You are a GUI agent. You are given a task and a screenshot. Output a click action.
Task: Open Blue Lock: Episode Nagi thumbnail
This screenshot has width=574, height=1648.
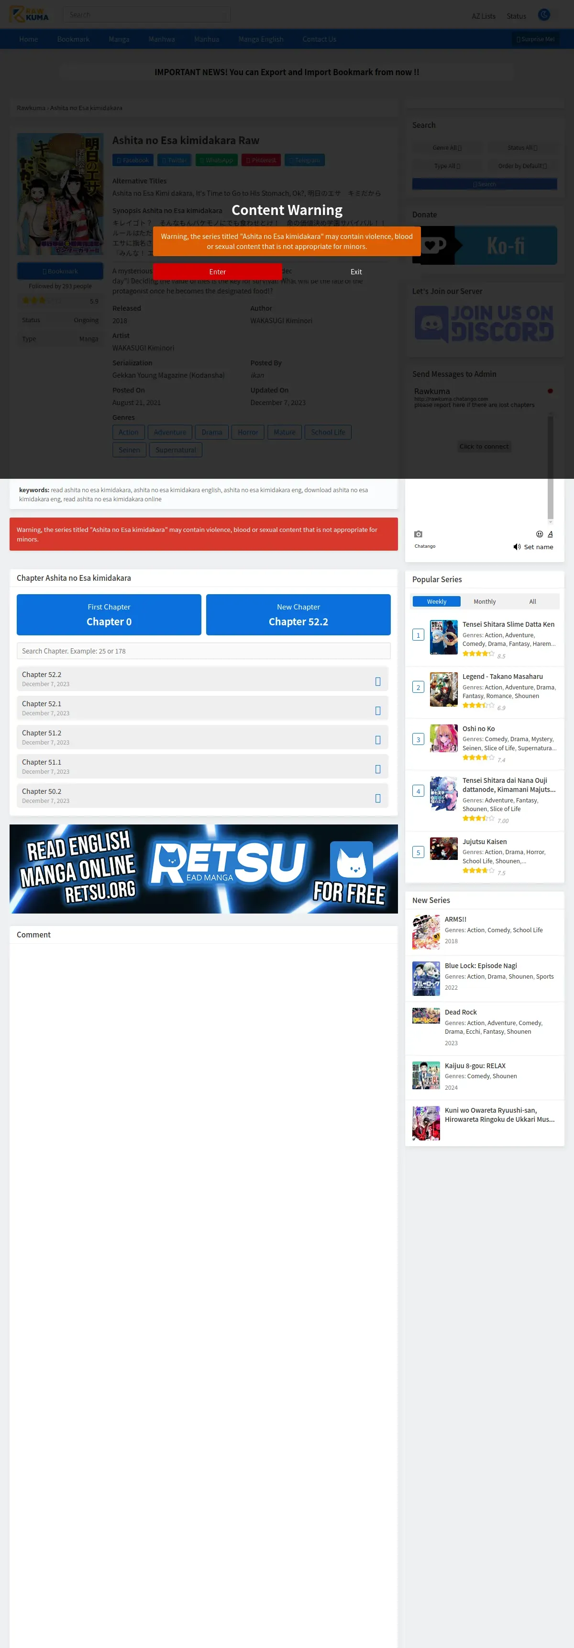426,979
